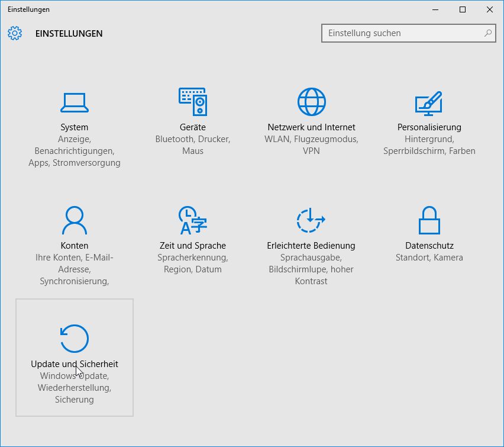
Task: Click the Erleichterte Bedienung dashed-circle icon
Action: click(x=311, y=220)
